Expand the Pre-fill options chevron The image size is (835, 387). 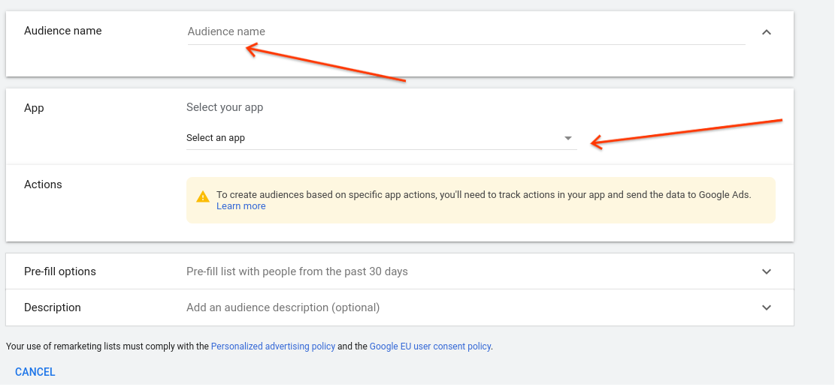pos(766,271)
